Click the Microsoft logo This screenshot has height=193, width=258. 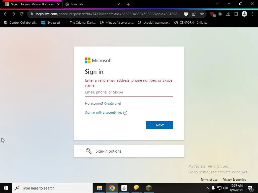(98, 60)
